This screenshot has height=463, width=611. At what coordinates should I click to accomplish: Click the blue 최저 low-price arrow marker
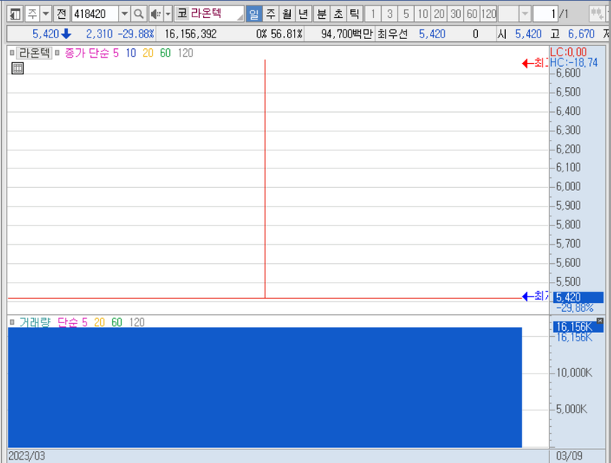[x=535, y=296]
